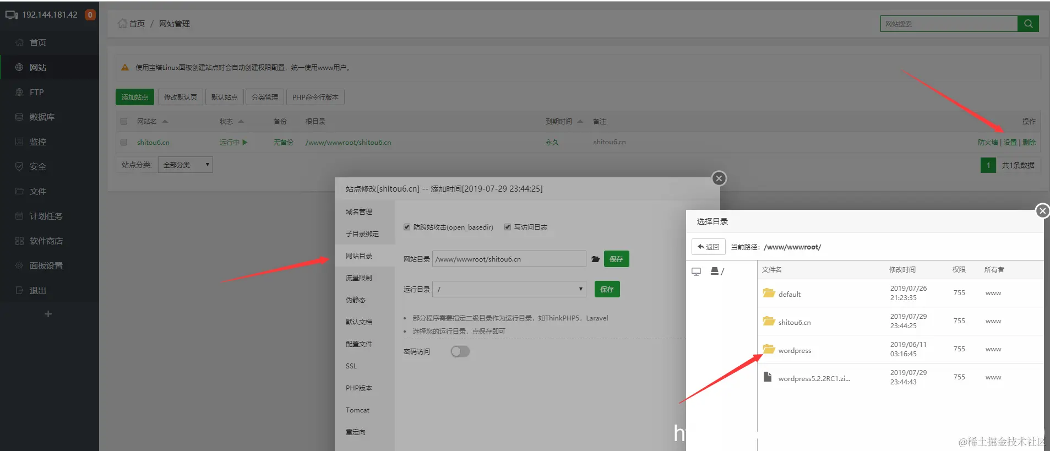Click the home icon in breadcrumb

[x=122, y=23]
